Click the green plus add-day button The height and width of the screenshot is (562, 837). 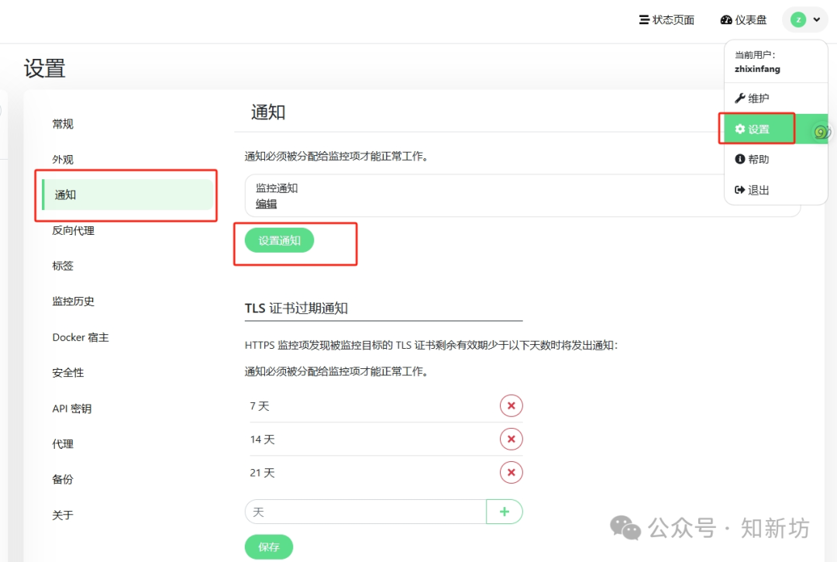tap(504, 512)
